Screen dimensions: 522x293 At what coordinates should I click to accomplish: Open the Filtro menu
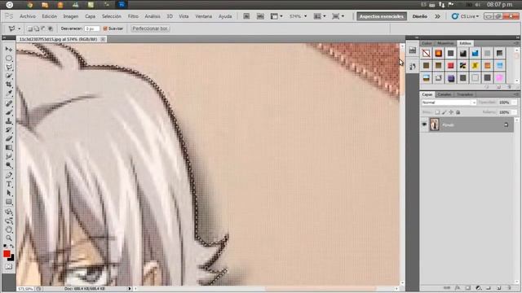point(133,16)
